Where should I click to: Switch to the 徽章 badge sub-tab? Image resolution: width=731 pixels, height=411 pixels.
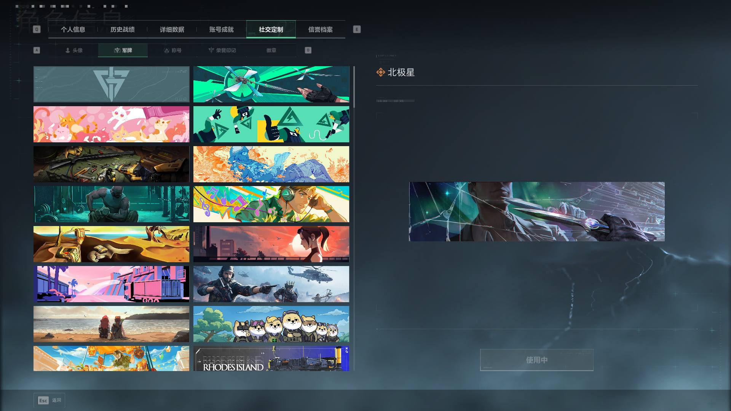tap(271, 50)
